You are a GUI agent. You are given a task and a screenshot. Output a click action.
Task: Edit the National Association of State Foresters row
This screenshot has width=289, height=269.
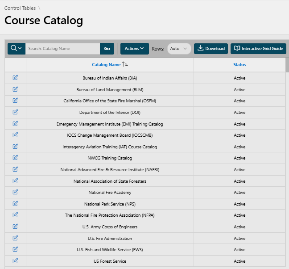[15, 181]
